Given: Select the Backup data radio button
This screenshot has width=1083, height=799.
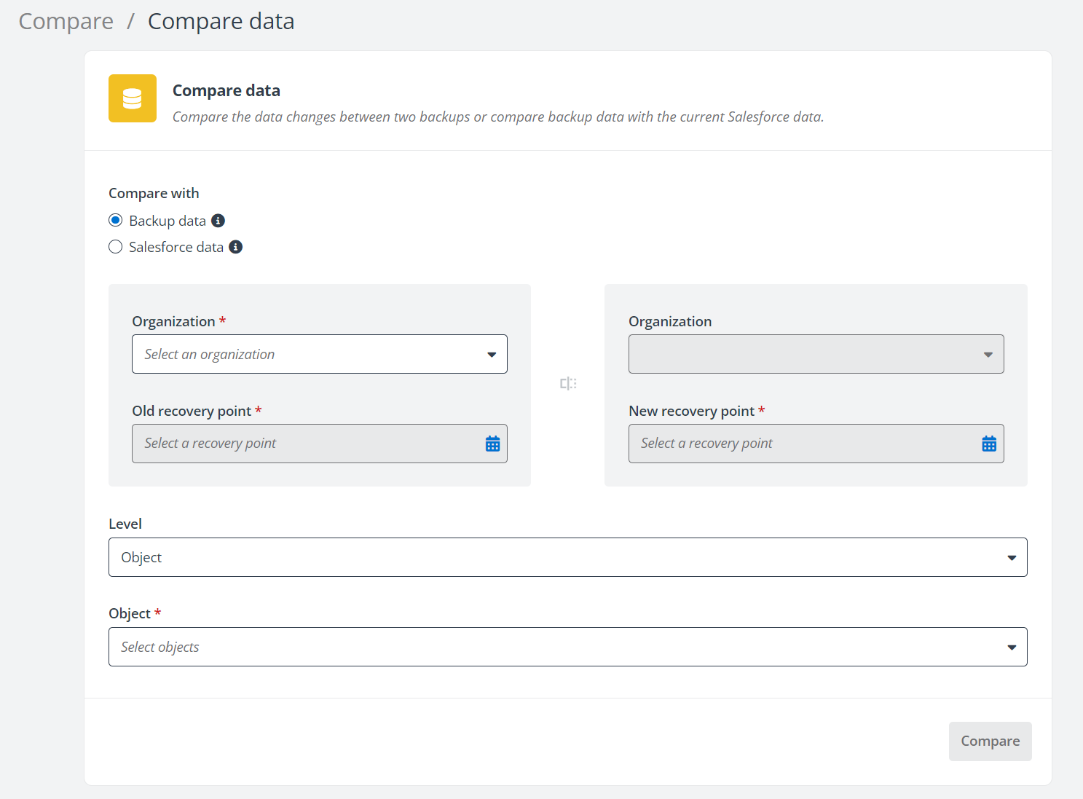Looking at the screenshot, I should tap(115, 220).
